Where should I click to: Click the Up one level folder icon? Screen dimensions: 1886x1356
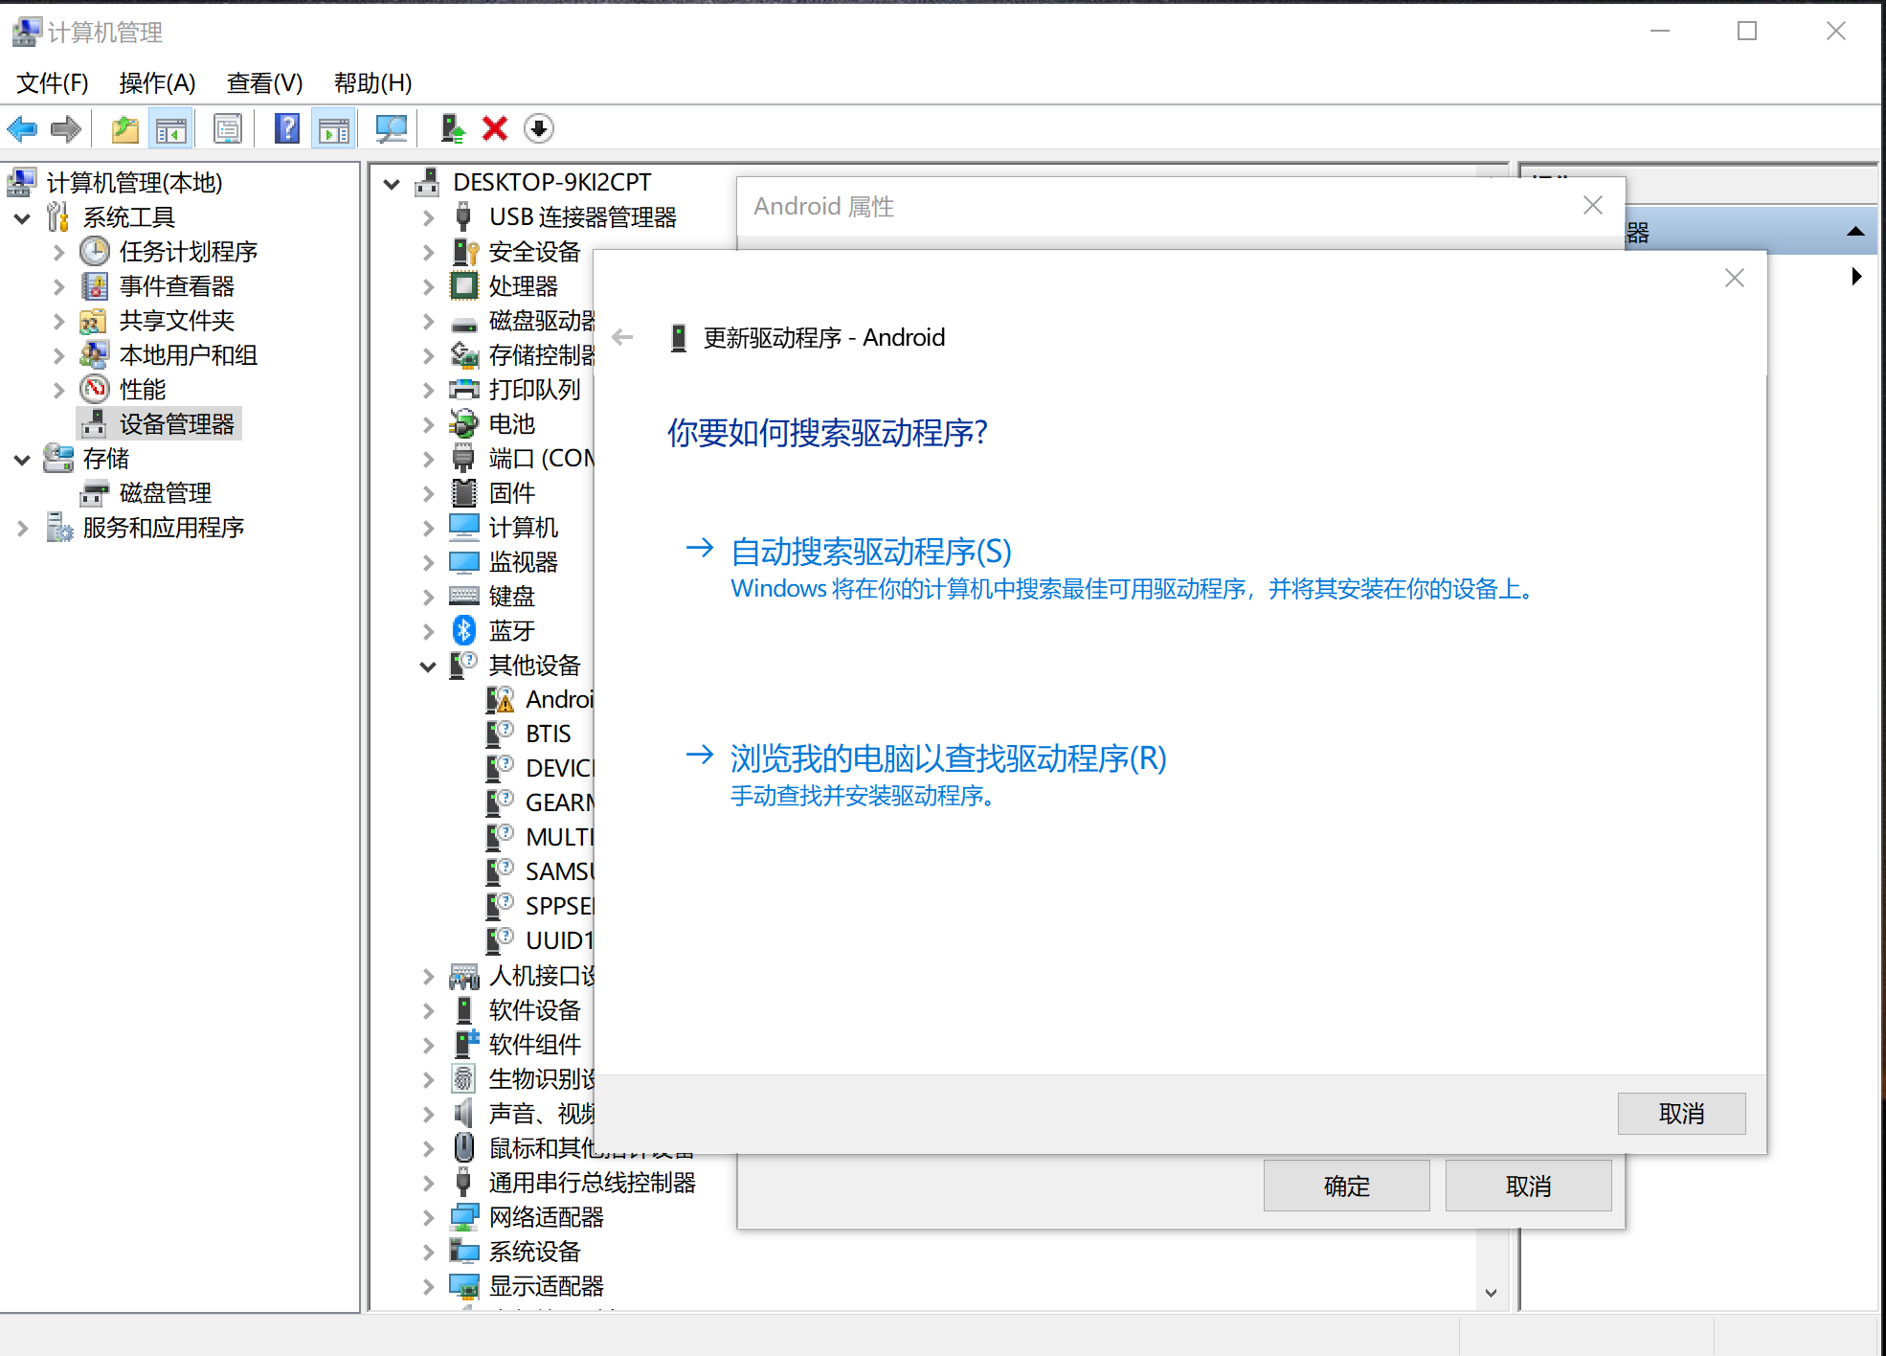coord(125,128)
